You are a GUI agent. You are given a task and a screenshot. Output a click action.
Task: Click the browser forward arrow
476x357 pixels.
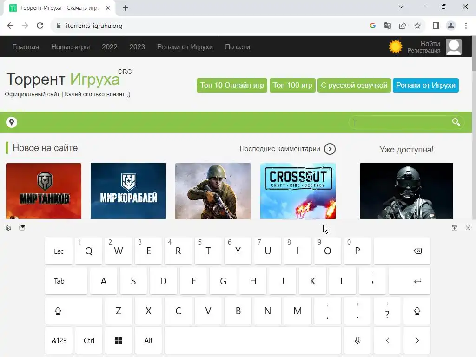click(x=25, y=26)
